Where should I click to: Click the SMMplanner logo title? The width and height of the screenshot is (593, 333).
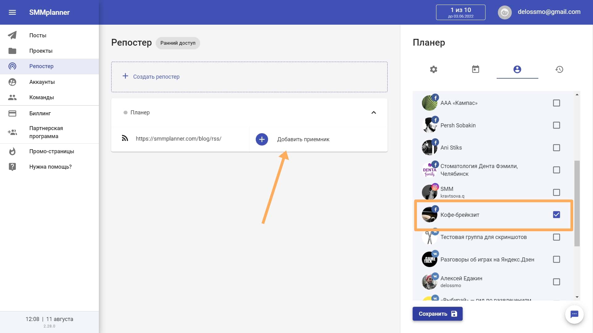(x=49, y=12)
